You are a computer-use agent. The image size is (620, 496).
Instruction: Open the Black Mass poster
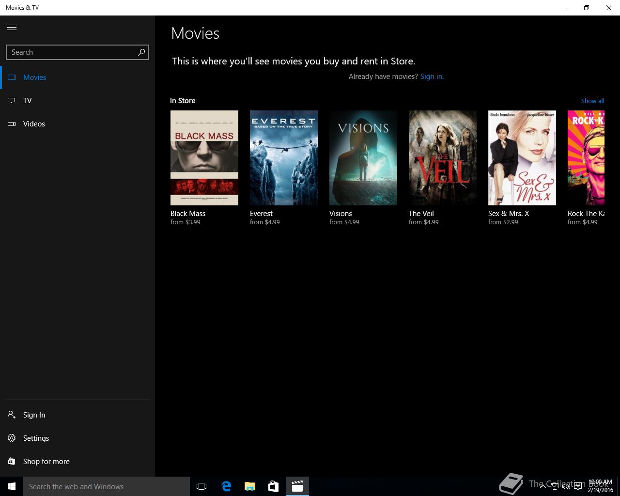pyautogui.click(x=204, y=158)
